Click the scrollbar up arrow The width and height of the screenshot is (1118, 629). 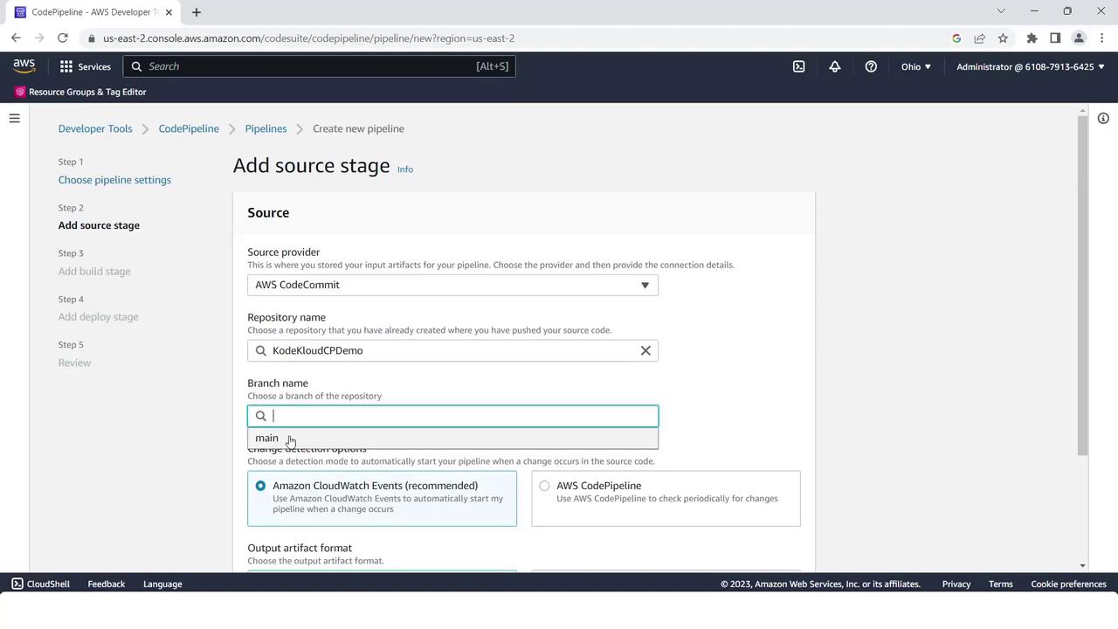pyautogui.click(x=1083, y=111)
